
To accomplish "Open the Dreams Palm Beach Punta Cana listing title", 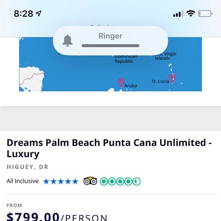I will point(109,148).
